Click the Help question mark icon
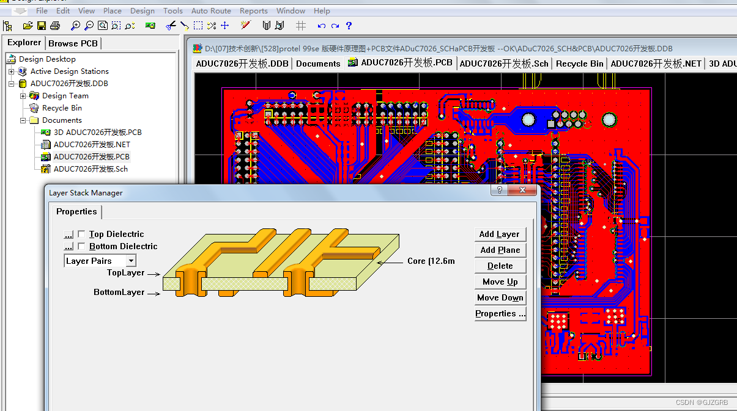The image size is (737, 411). pyautogui.click(x=348, y=26)
